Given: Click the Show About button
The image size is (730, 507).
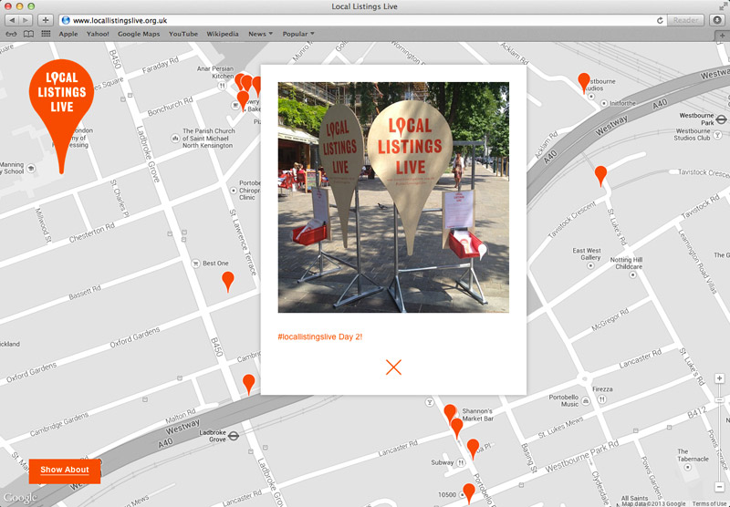Looking at the screenshot, I should [65, 471].
